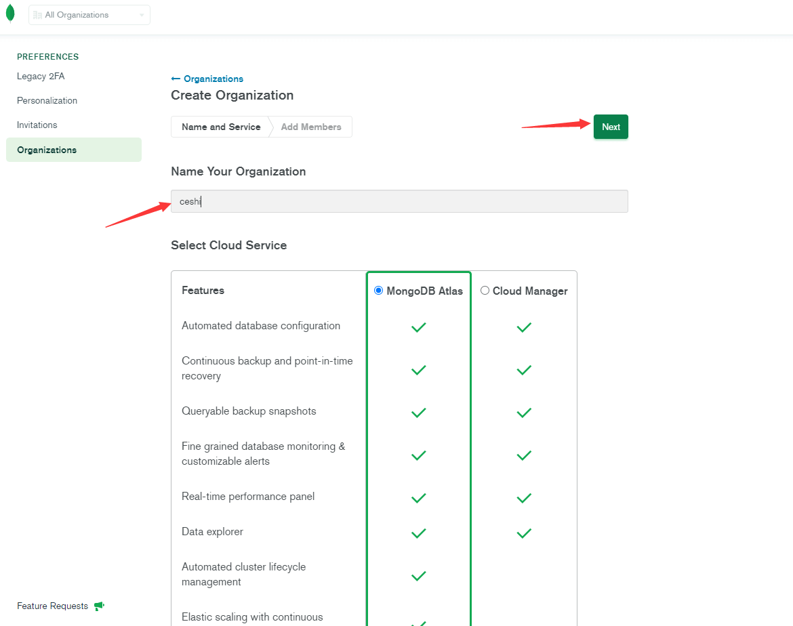The width and height of the screenshot is (793, 626).
Task: Click Atlas checkmark for Continuous backup row
Action: (x=419, y=370)
